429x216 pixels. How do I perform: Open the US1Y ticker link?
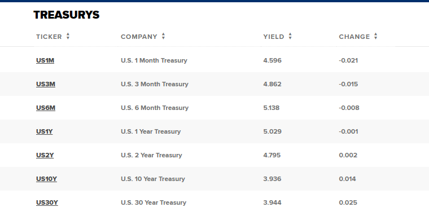pyautogui.click(x=45, y=131)
